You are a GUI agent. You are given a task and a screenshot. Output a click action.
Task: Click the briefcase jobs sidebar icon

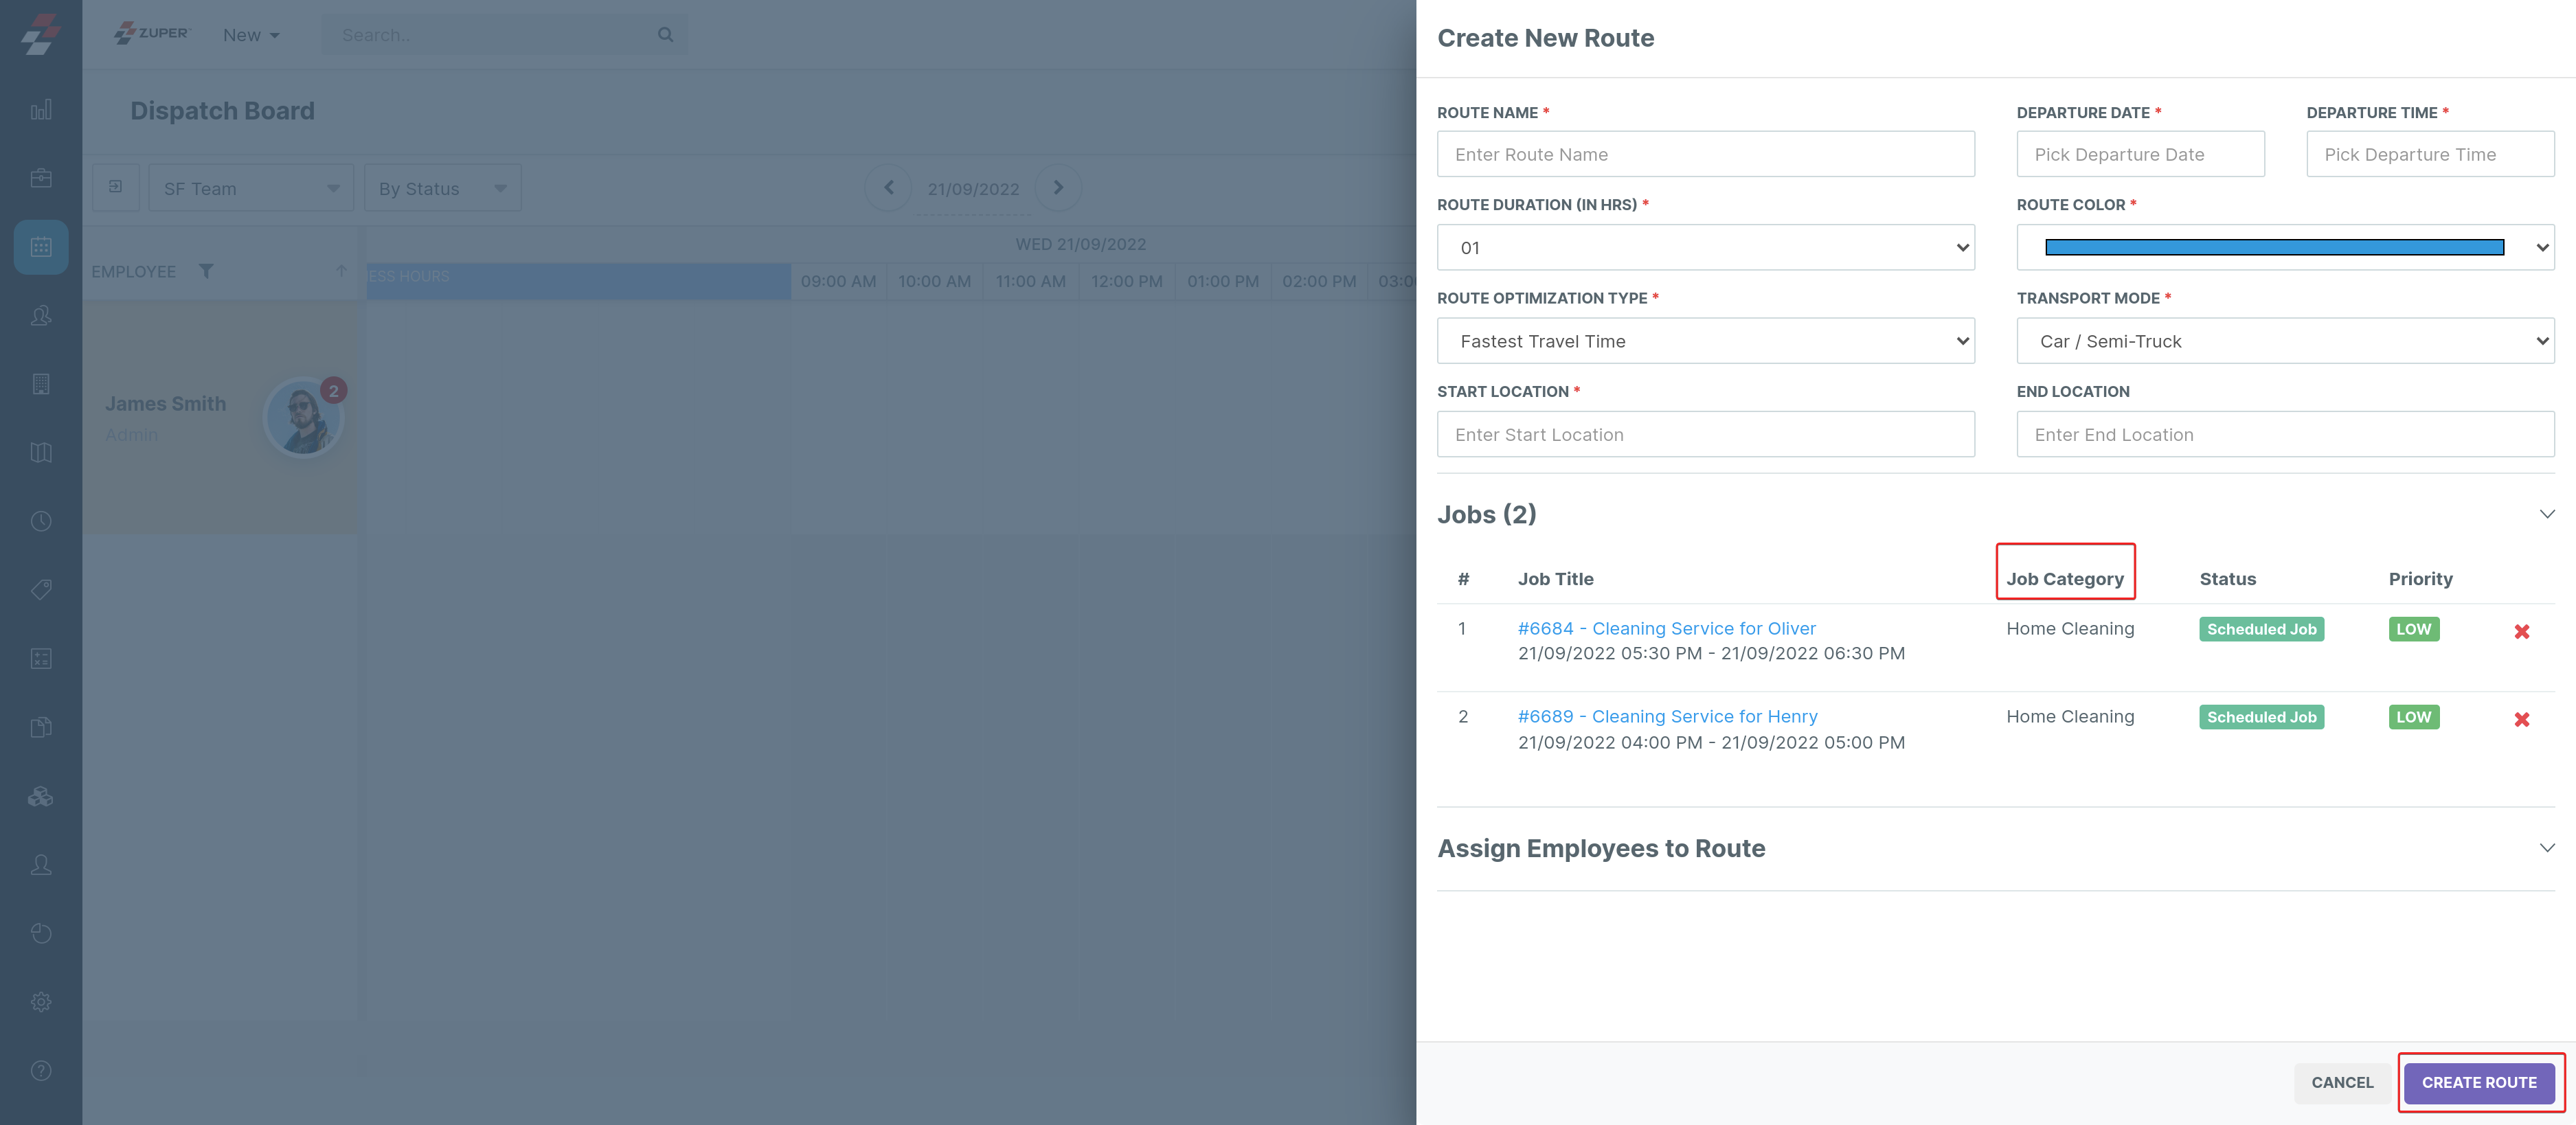(x=41, y=178)
